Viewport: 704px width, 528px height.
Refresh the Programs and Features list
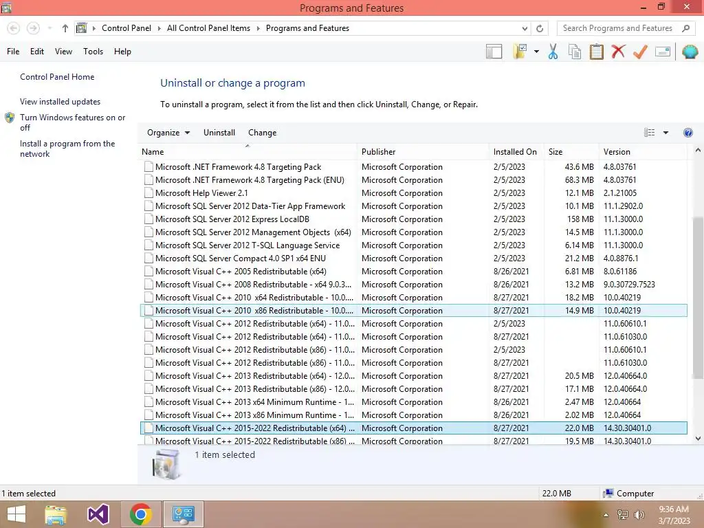pyautogui.click(x=540, y=28)
